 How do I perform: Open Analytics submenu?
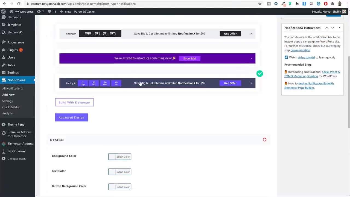point(8,113)
